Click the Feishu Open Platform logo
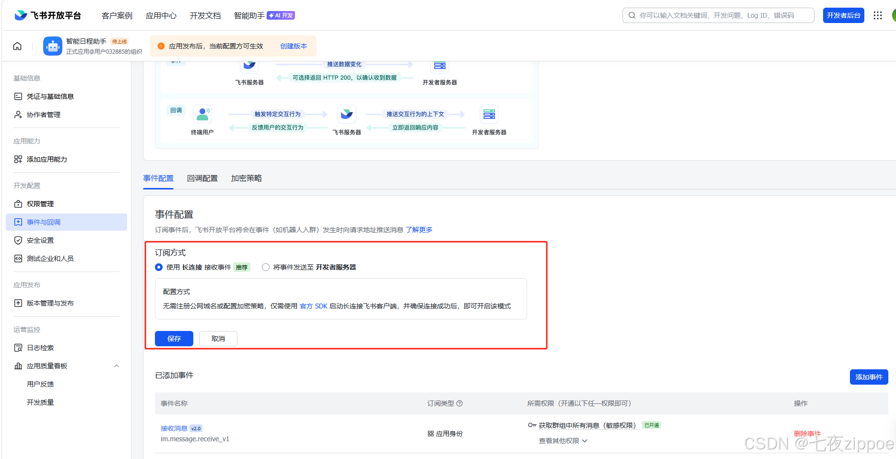This screenshot has width=896, height=459. click(47, 15)
